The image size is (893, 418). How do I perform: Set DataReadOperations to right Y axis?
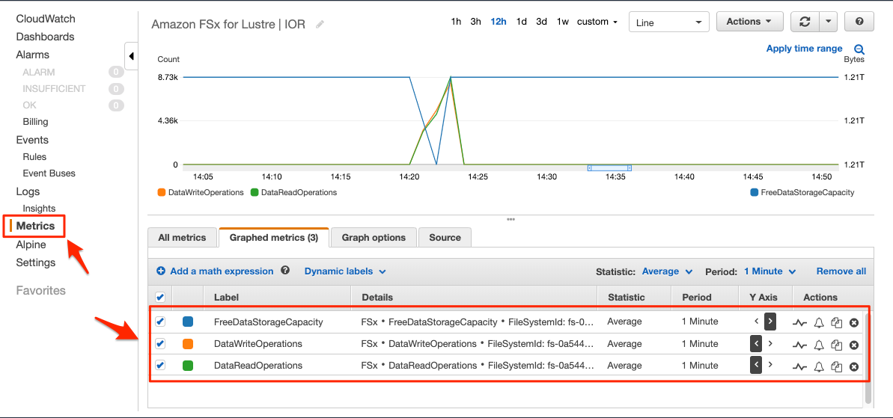click(x=770, y=365)
